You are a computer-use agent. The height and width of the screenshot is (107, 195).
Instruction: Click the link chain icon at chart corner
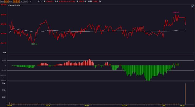[193, 6]
